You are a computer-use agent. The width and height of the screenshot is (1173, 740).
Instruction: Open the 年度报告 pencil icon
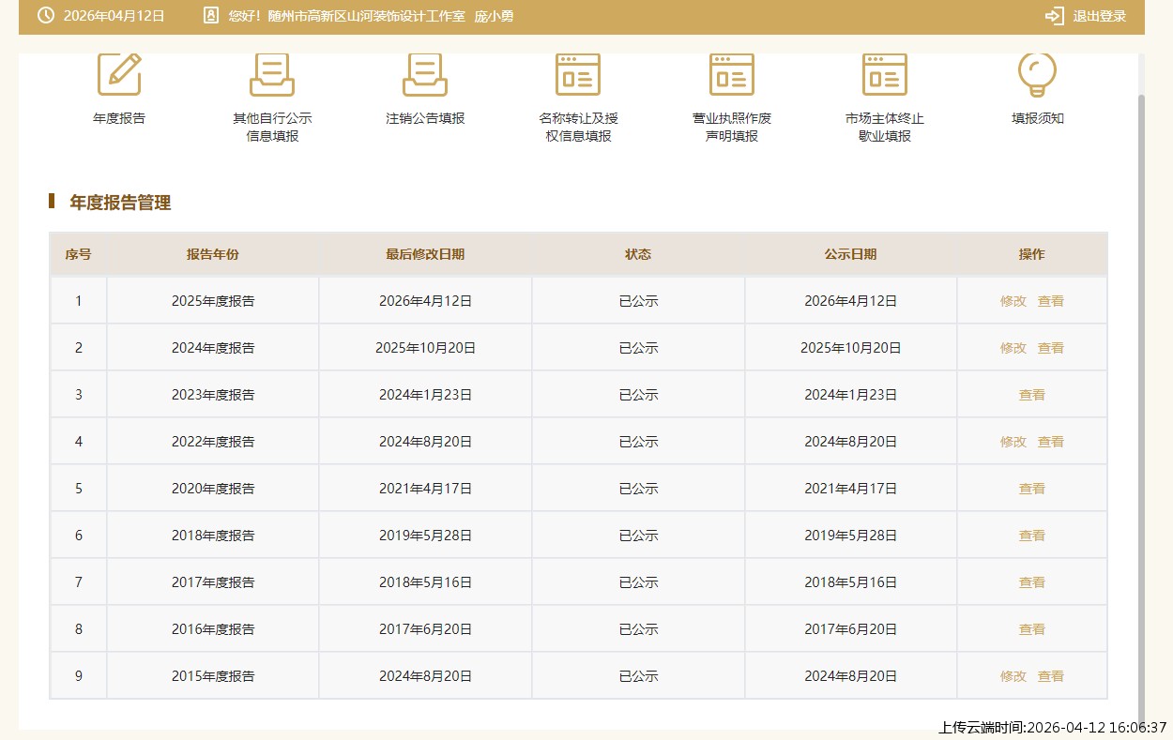click(x=119, y=75)
